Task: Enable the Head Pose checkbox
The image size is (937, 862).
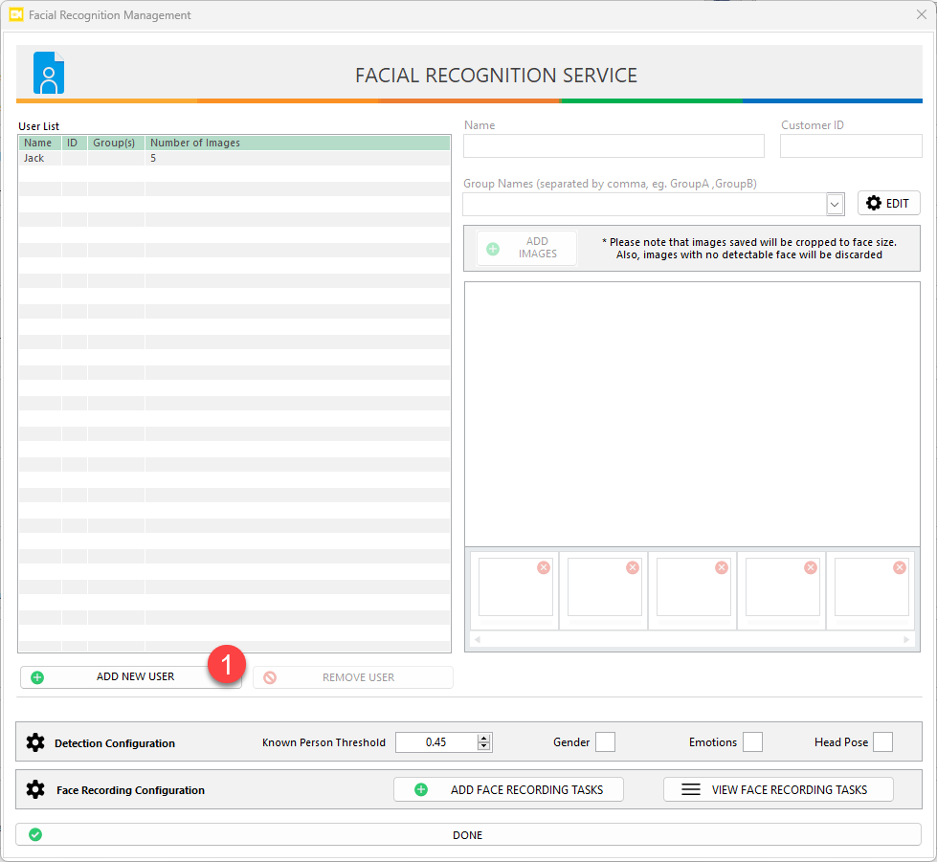Action: pyautogui.click(x=882, y=742)
